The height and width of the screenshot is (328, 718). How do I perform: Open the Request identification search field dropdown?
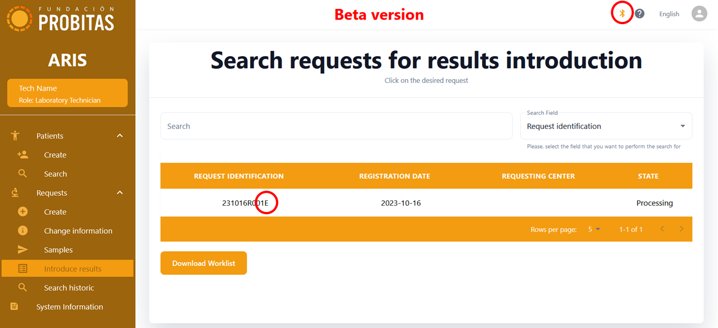coord(606,126)
